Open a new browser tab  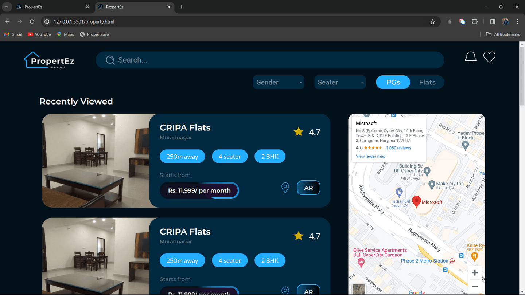point(181,7)
